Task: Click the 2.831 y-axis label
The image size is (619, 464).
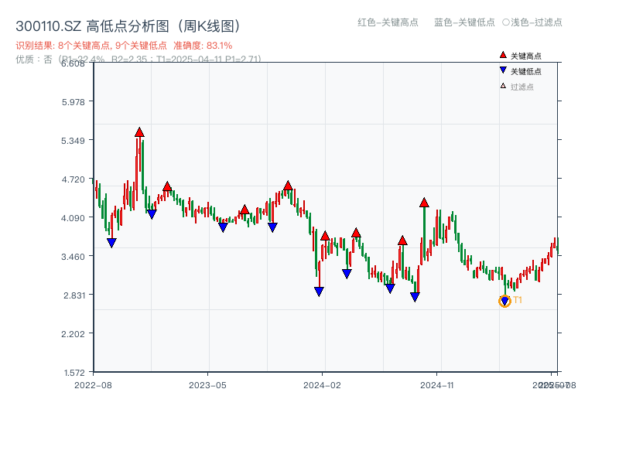Action: click(74, 295)
